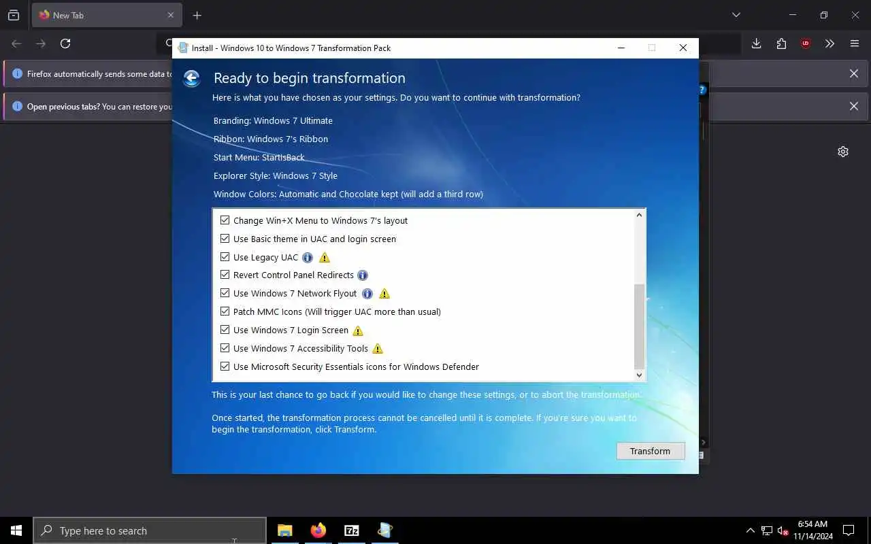Dismiss the Open previous tabs notification
Viewport: 871px width, 544px height.
(853, 106)
